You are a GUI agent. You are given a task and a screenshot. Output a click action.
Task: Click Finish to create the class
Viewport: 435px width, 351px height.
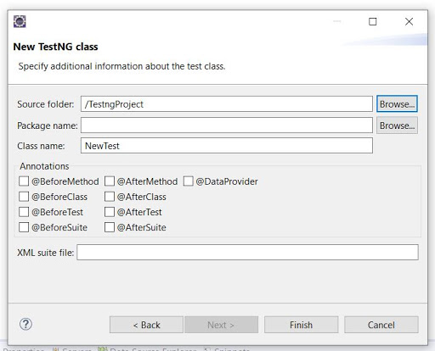[x=301, y=325]
